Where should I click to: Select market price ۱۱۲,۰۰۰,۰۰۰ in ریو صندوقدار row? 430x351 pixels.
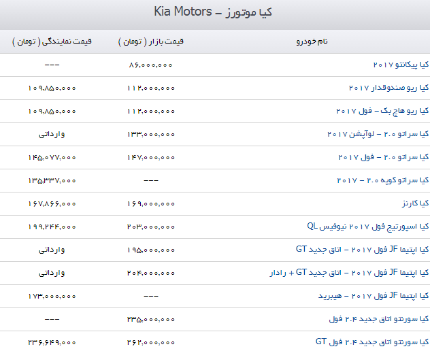[150, 88]
